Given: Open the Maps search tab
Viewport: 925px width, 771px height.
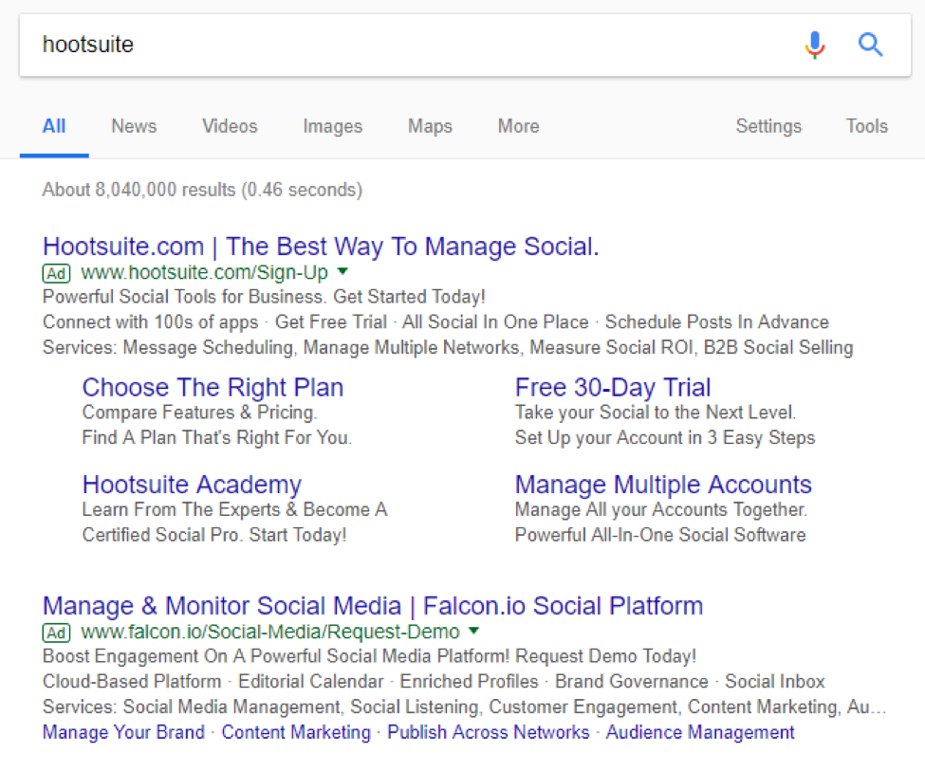Looking at the screenshot, I should (x=429, y=126).
